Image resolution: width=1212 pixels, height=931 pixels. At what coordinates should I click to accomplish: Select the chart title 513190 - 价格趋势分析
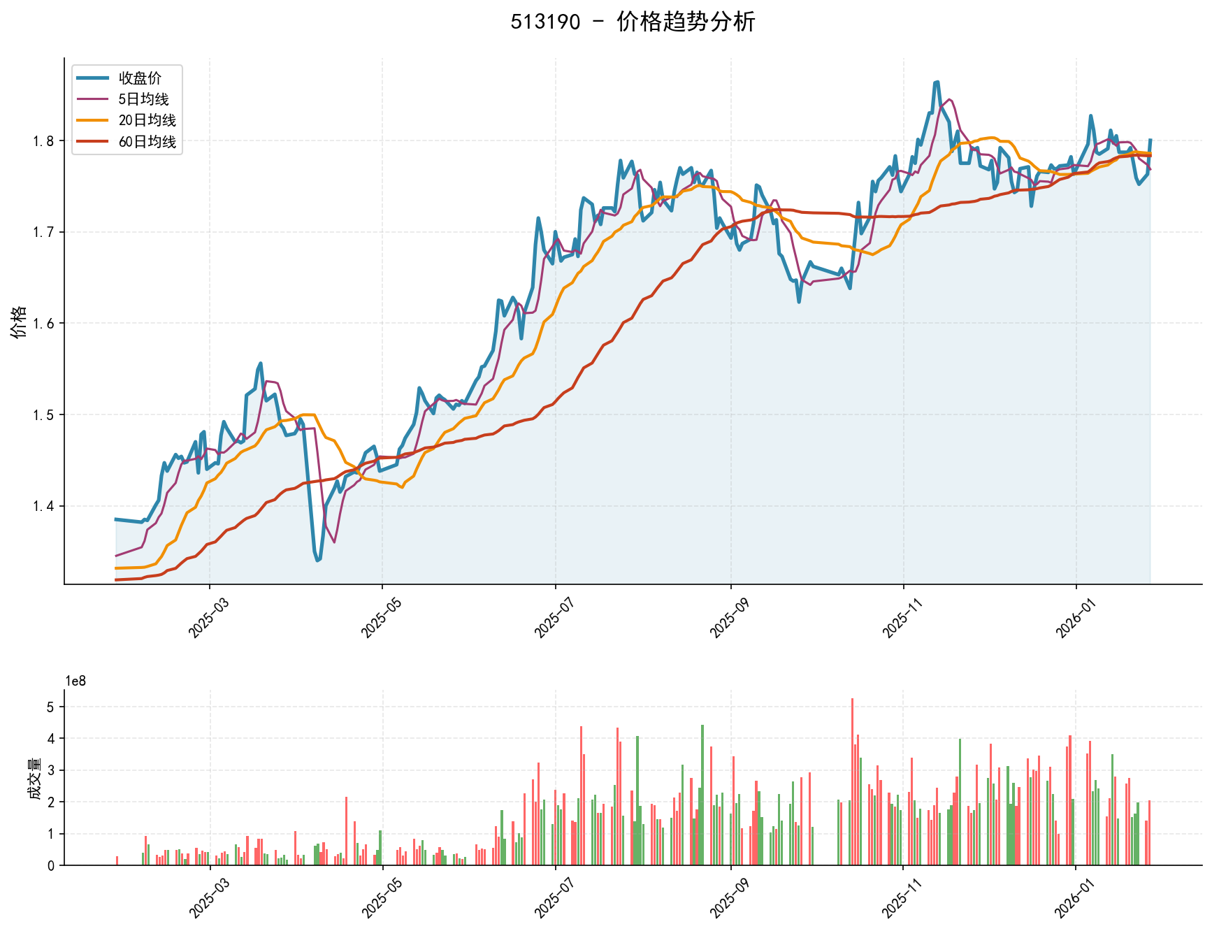(633, 23)
